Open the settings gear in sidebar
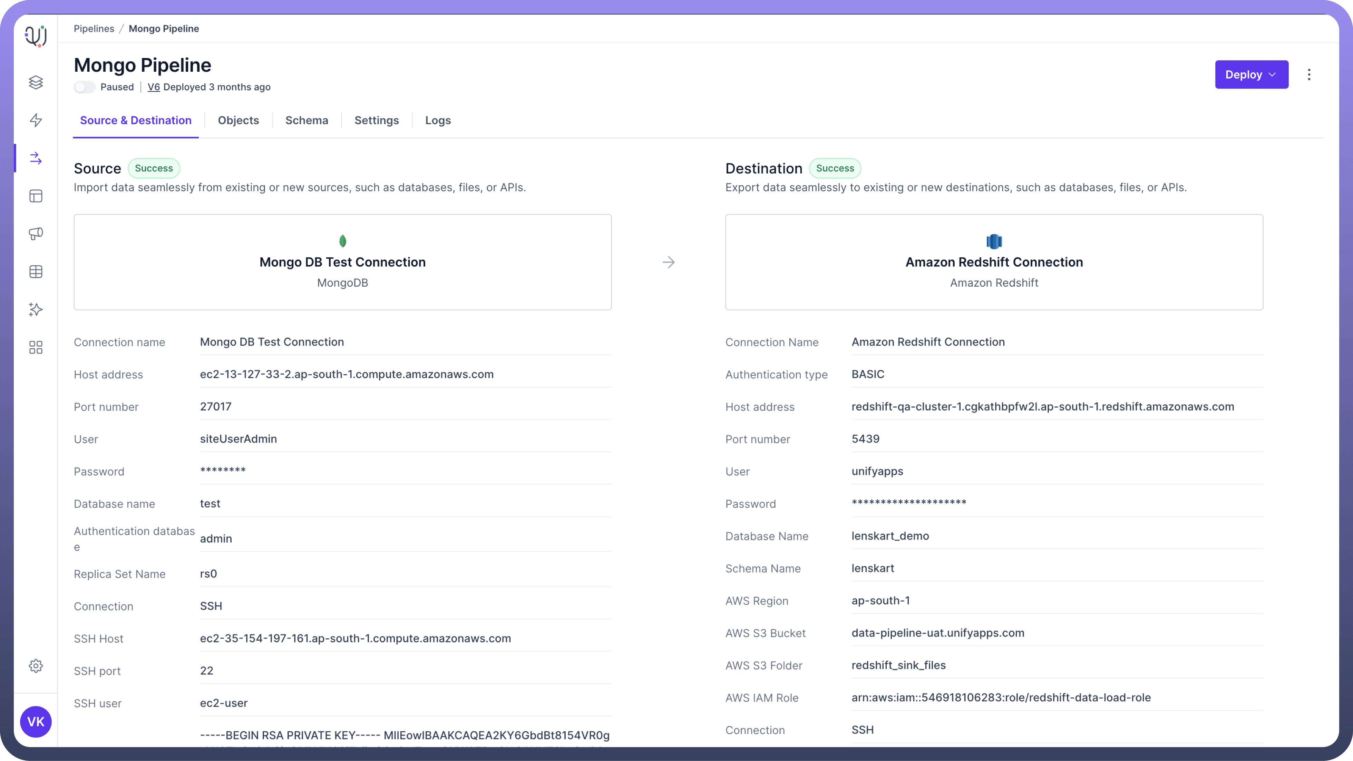 tap(36, 666)
